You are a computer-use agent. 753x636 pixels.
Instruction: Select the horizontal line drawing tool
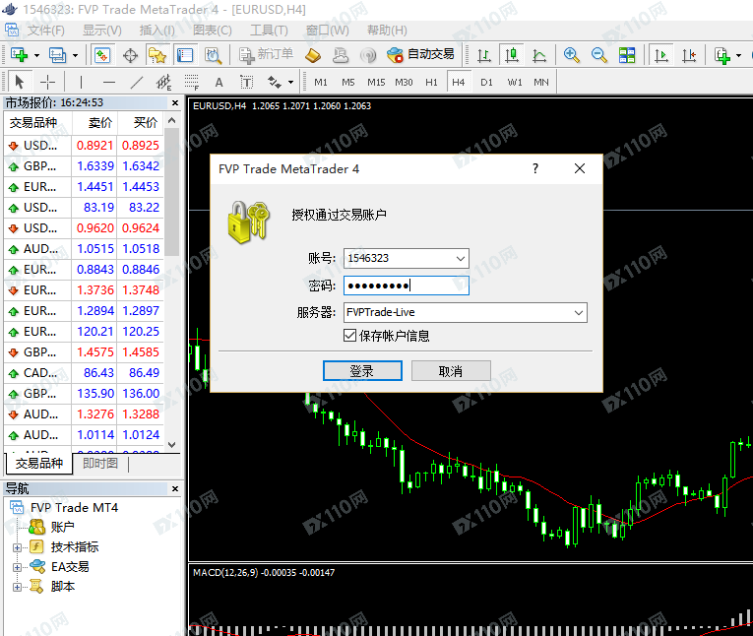click(x=109, y=82)
